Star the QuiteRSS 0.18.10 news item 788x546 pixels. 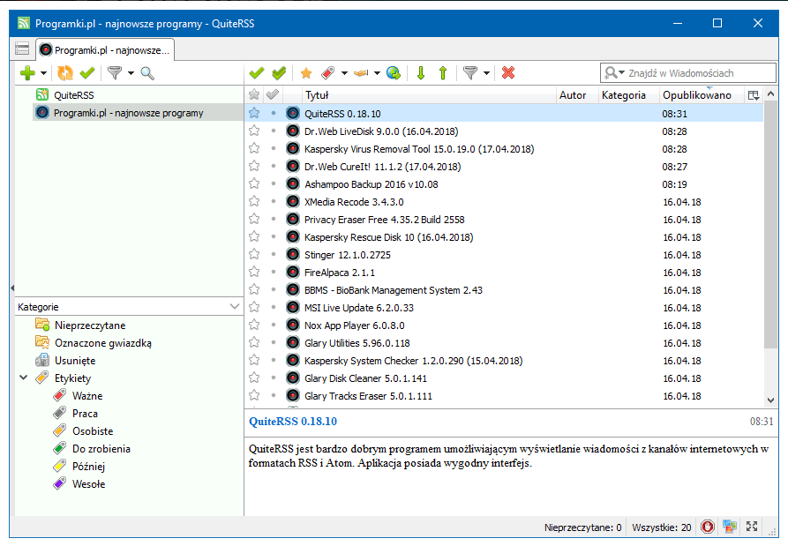[254, 113]
